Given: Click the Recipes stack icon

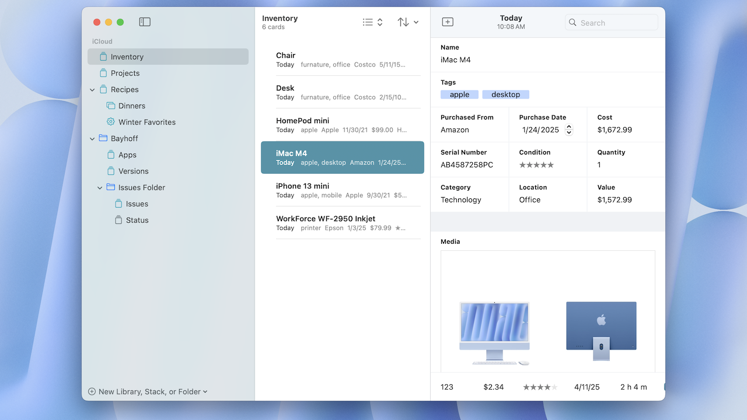Looking at the screenshot, I should click(103, 89).
